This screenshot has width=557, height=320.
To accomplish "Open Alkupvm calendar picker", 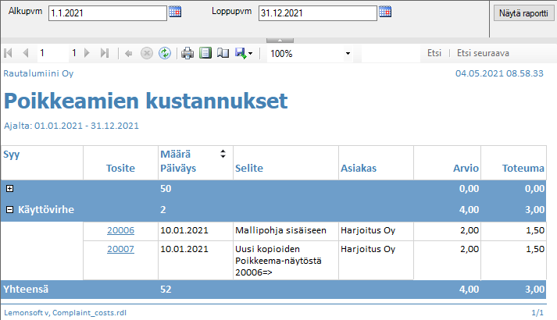I will (x=175, y=12).
